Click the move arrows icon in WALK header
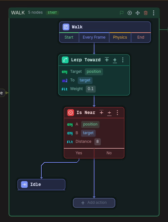 point(138,13)
